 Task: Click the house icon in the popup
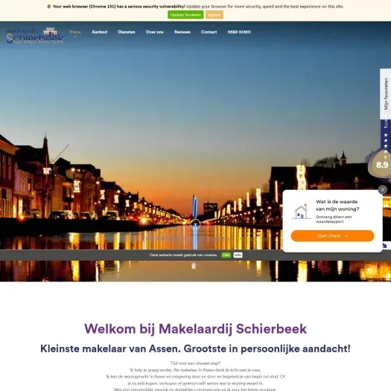pos(301,212)
